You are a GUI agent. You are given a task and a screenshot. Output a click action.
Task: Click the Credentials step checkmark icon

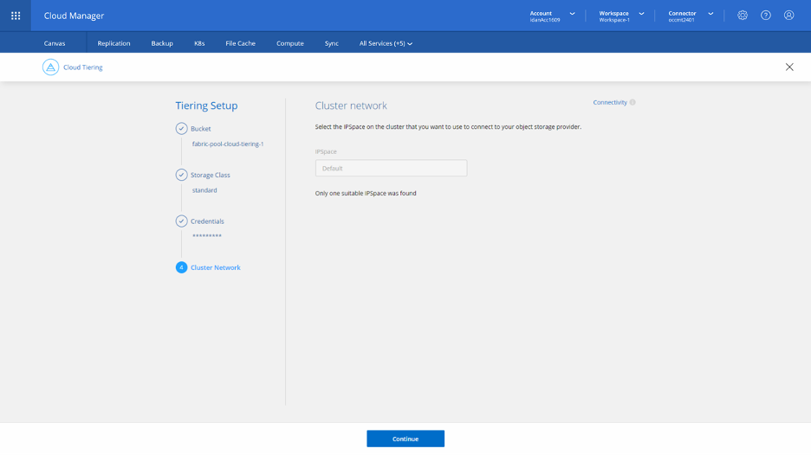click(x=181, y=221)
